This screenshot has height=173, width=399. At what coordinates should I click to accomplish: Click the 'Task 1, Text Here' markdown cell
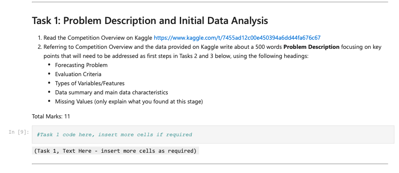(x=115, y=151)
